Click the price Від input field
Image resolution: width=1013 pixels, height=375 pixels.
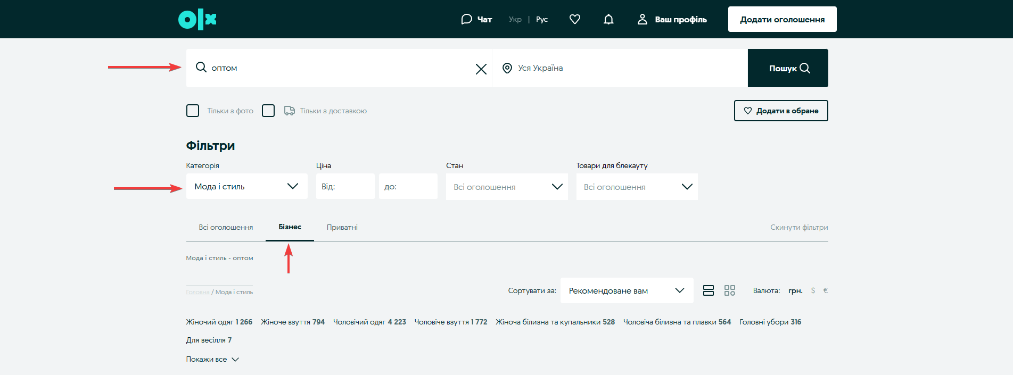point(345,187)
